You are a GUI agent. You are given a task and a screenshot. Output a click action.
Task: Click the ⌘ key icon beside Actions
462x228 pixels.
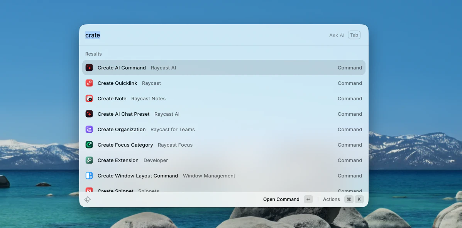[x=349, y=199]
